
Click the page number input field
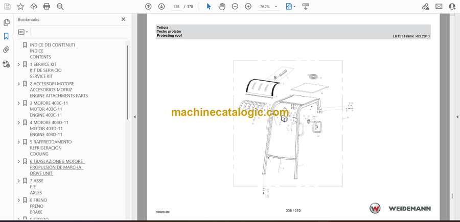[x=177, y=7]
